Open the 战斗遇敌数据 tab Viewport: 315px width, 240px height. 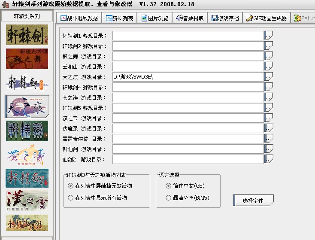(79, 18)
